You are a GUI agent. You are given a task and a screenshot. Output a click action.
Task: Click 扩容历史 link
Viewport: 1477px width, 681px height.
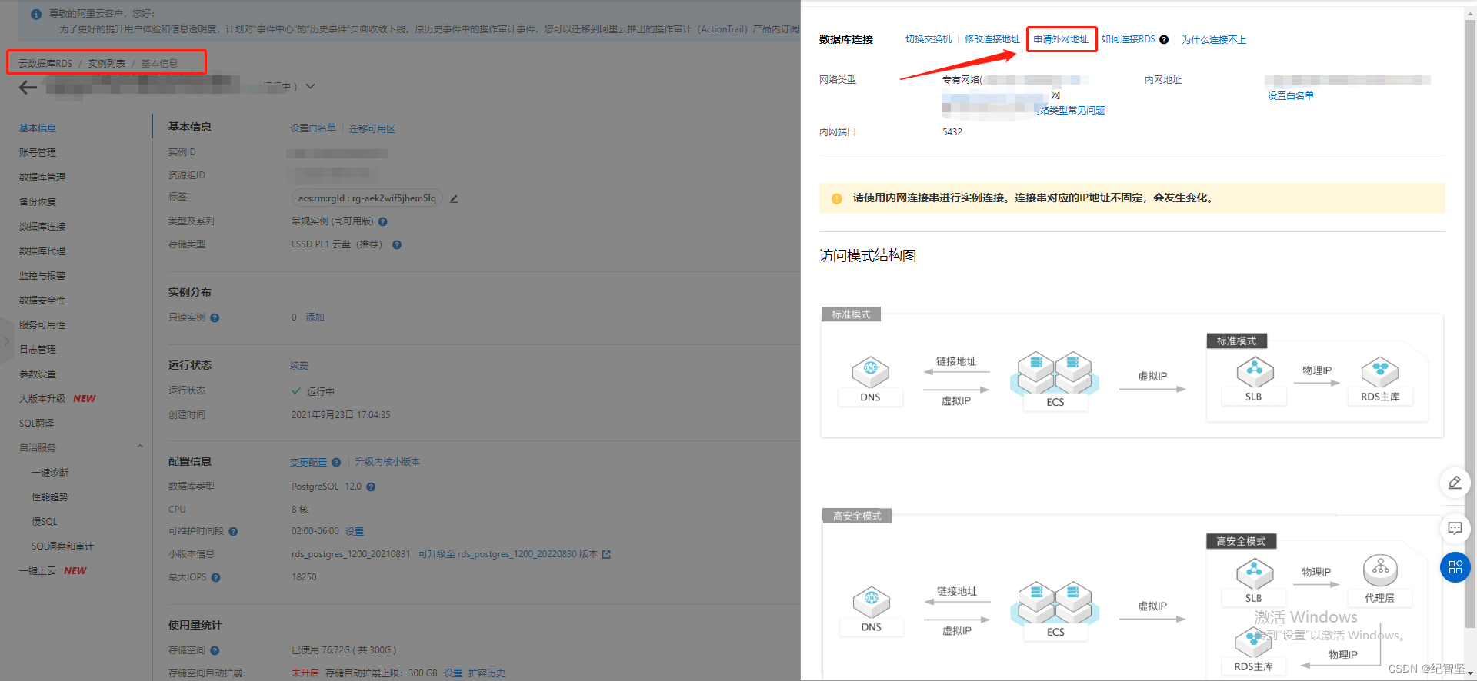(x=487, y=673)
